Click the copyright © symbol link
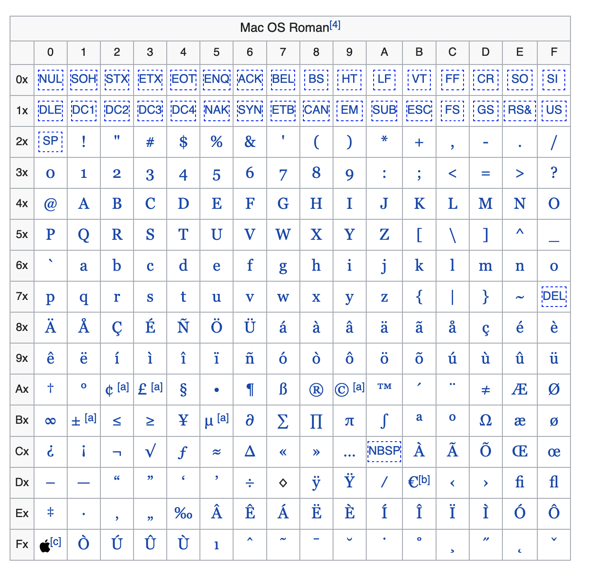This screenshot has height=572, width=591. click(341, 390)
